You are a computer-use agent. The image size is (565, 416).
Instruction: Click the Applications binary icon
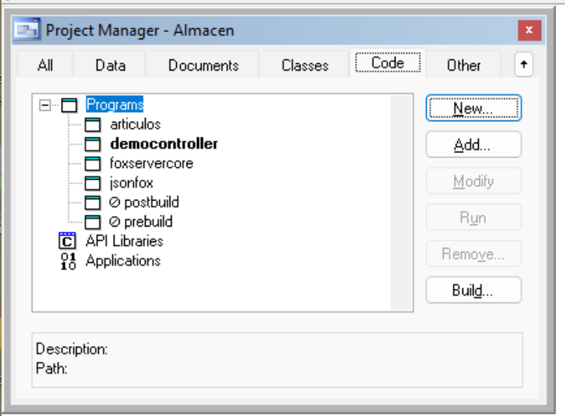click(68, 261)
